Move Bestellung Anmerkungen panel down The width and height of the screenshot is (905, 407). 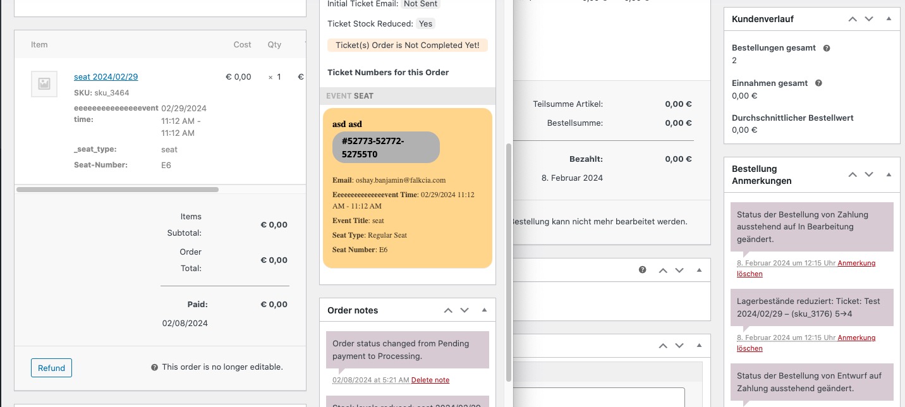[x=869, y=174]
